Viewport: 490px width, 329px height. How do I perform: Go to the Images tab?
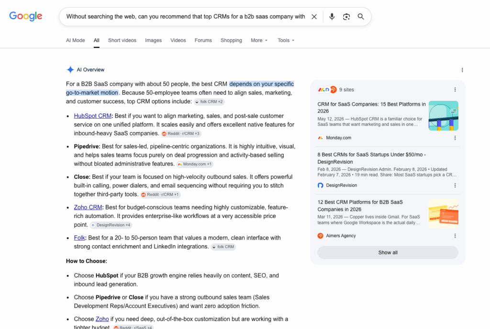[x=154, y=40]
